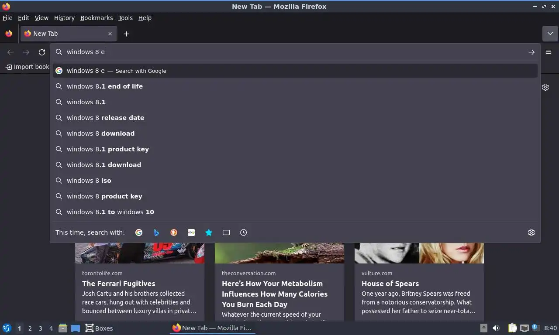Image resolution: width=559 pixels, height=335 pixels.
Task: Open the History menu
Action: point(64,18)
